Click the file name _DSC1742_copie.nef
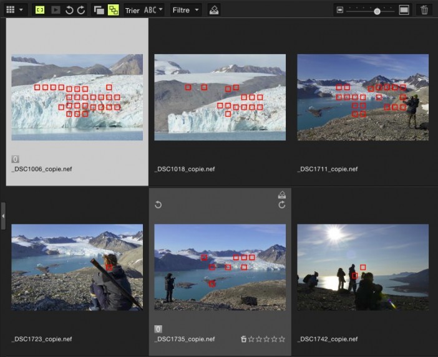 (x=328, y=339)
